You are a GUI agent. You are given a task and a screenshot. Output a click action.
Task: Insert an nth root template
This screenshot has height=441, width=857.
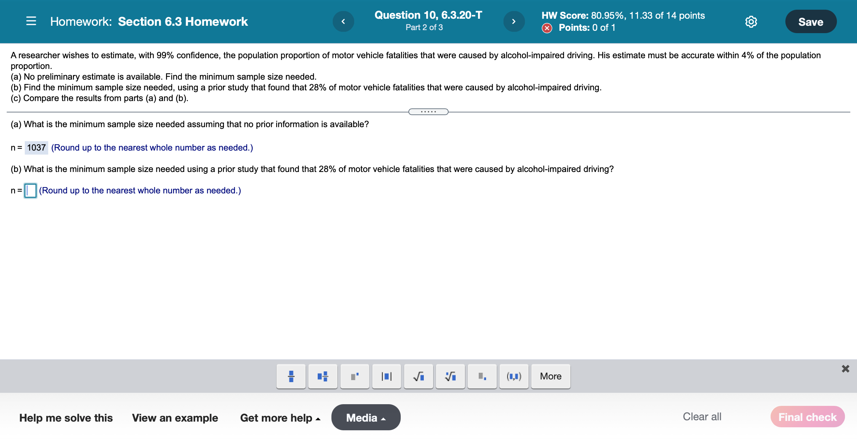(450, 376)
